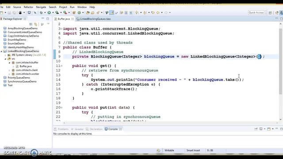Image resolution: width=283 pixels, height=159 pixels.
Task: Switch to the Declaration tab
Action: 94,129
